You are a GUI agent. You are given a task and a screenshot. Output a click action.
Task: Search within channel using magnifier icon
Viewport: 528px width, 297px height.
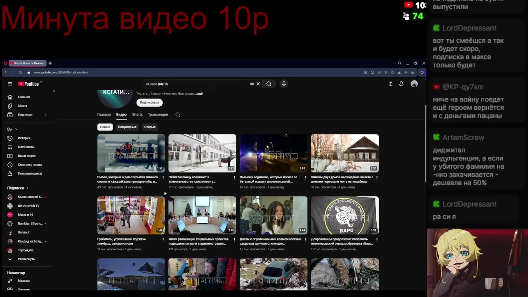click(x=178, y=115)
